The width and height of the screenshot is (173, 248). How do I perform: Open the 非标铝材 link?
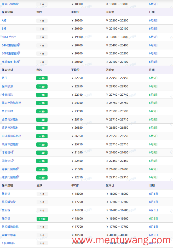[7, 152]
